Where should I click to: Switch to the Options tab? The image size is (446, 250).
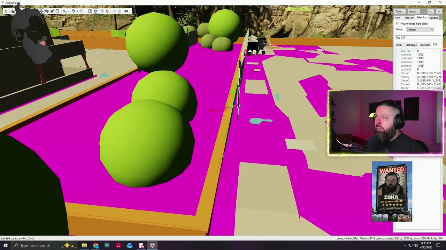click(433, 18)
